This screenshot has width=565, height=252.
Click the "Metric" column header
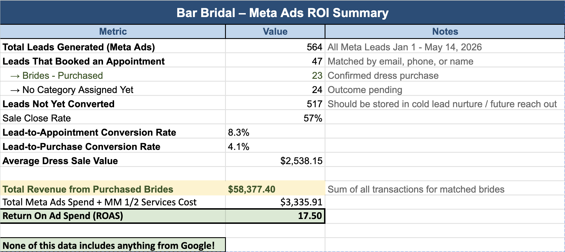113,32
